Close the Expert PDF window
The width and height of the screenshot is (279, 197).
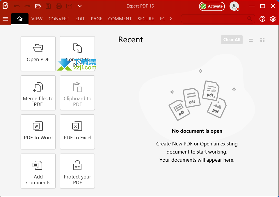[273, 6]
